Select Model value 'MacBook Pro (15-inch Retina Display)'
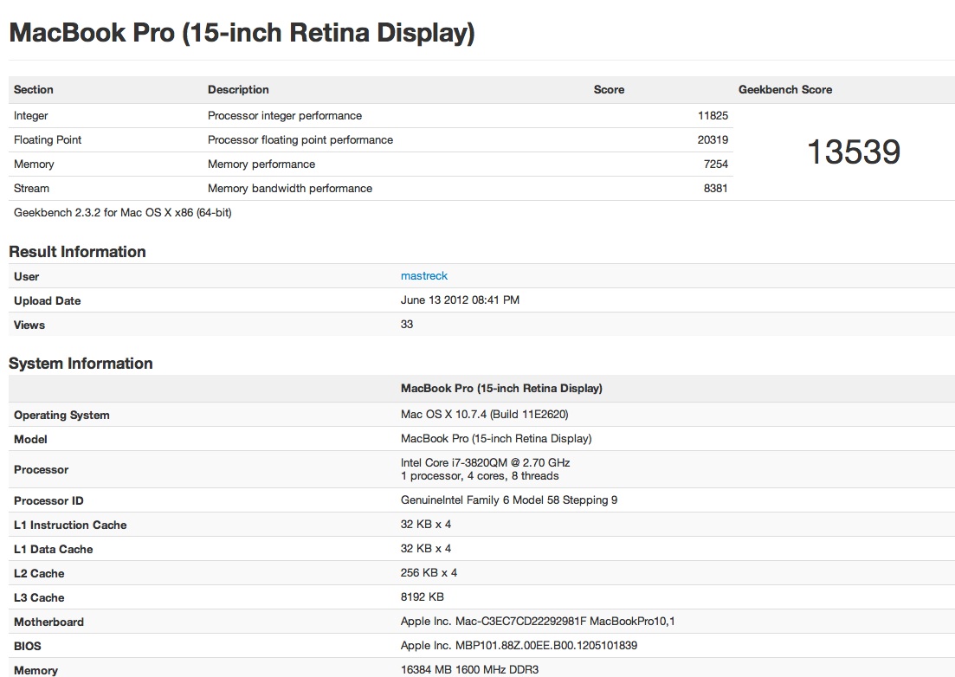 coord(496,438)
